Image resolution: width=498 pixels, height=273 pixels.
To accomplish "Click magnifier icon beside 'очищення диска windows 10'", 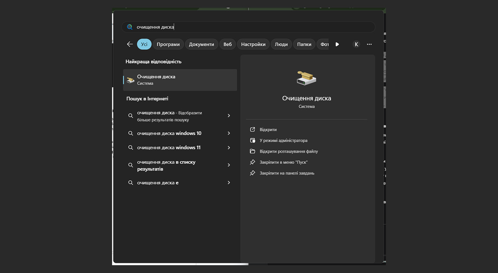I will click(131, 133).
